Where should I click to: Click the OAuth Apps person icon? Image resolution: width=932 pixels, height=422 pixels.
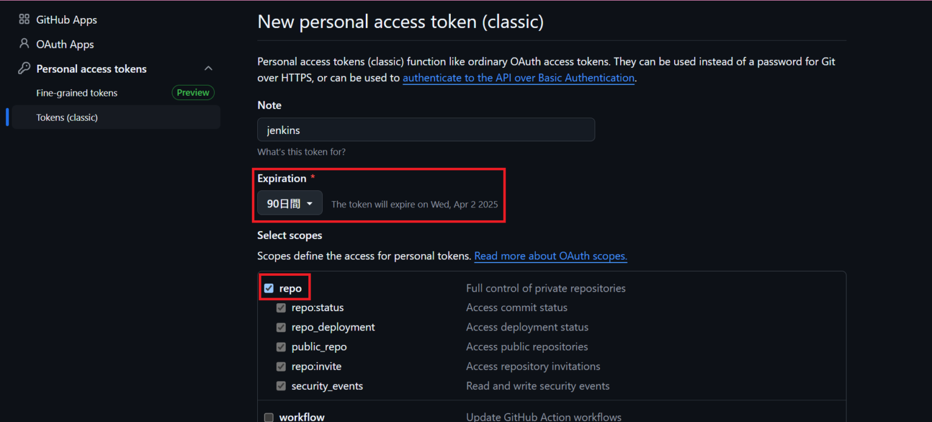pyautogui.click(x=24, y=44)
